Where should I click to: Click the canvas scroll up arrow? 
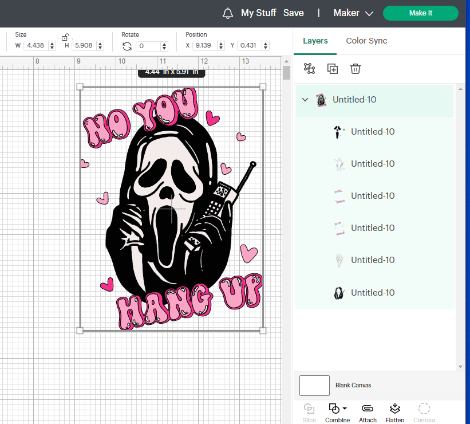[286, 61]
